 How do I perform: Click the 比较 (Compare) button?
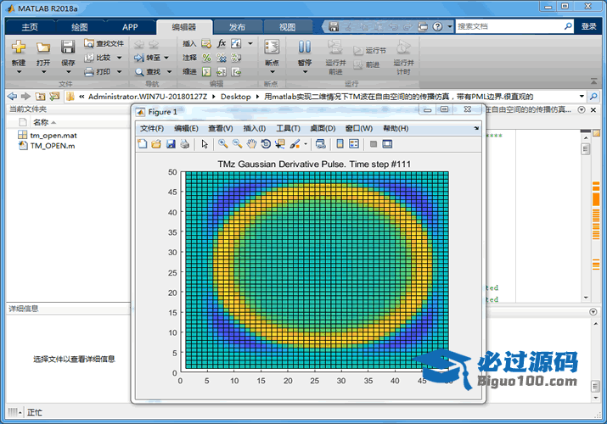[x=98, y=58]
